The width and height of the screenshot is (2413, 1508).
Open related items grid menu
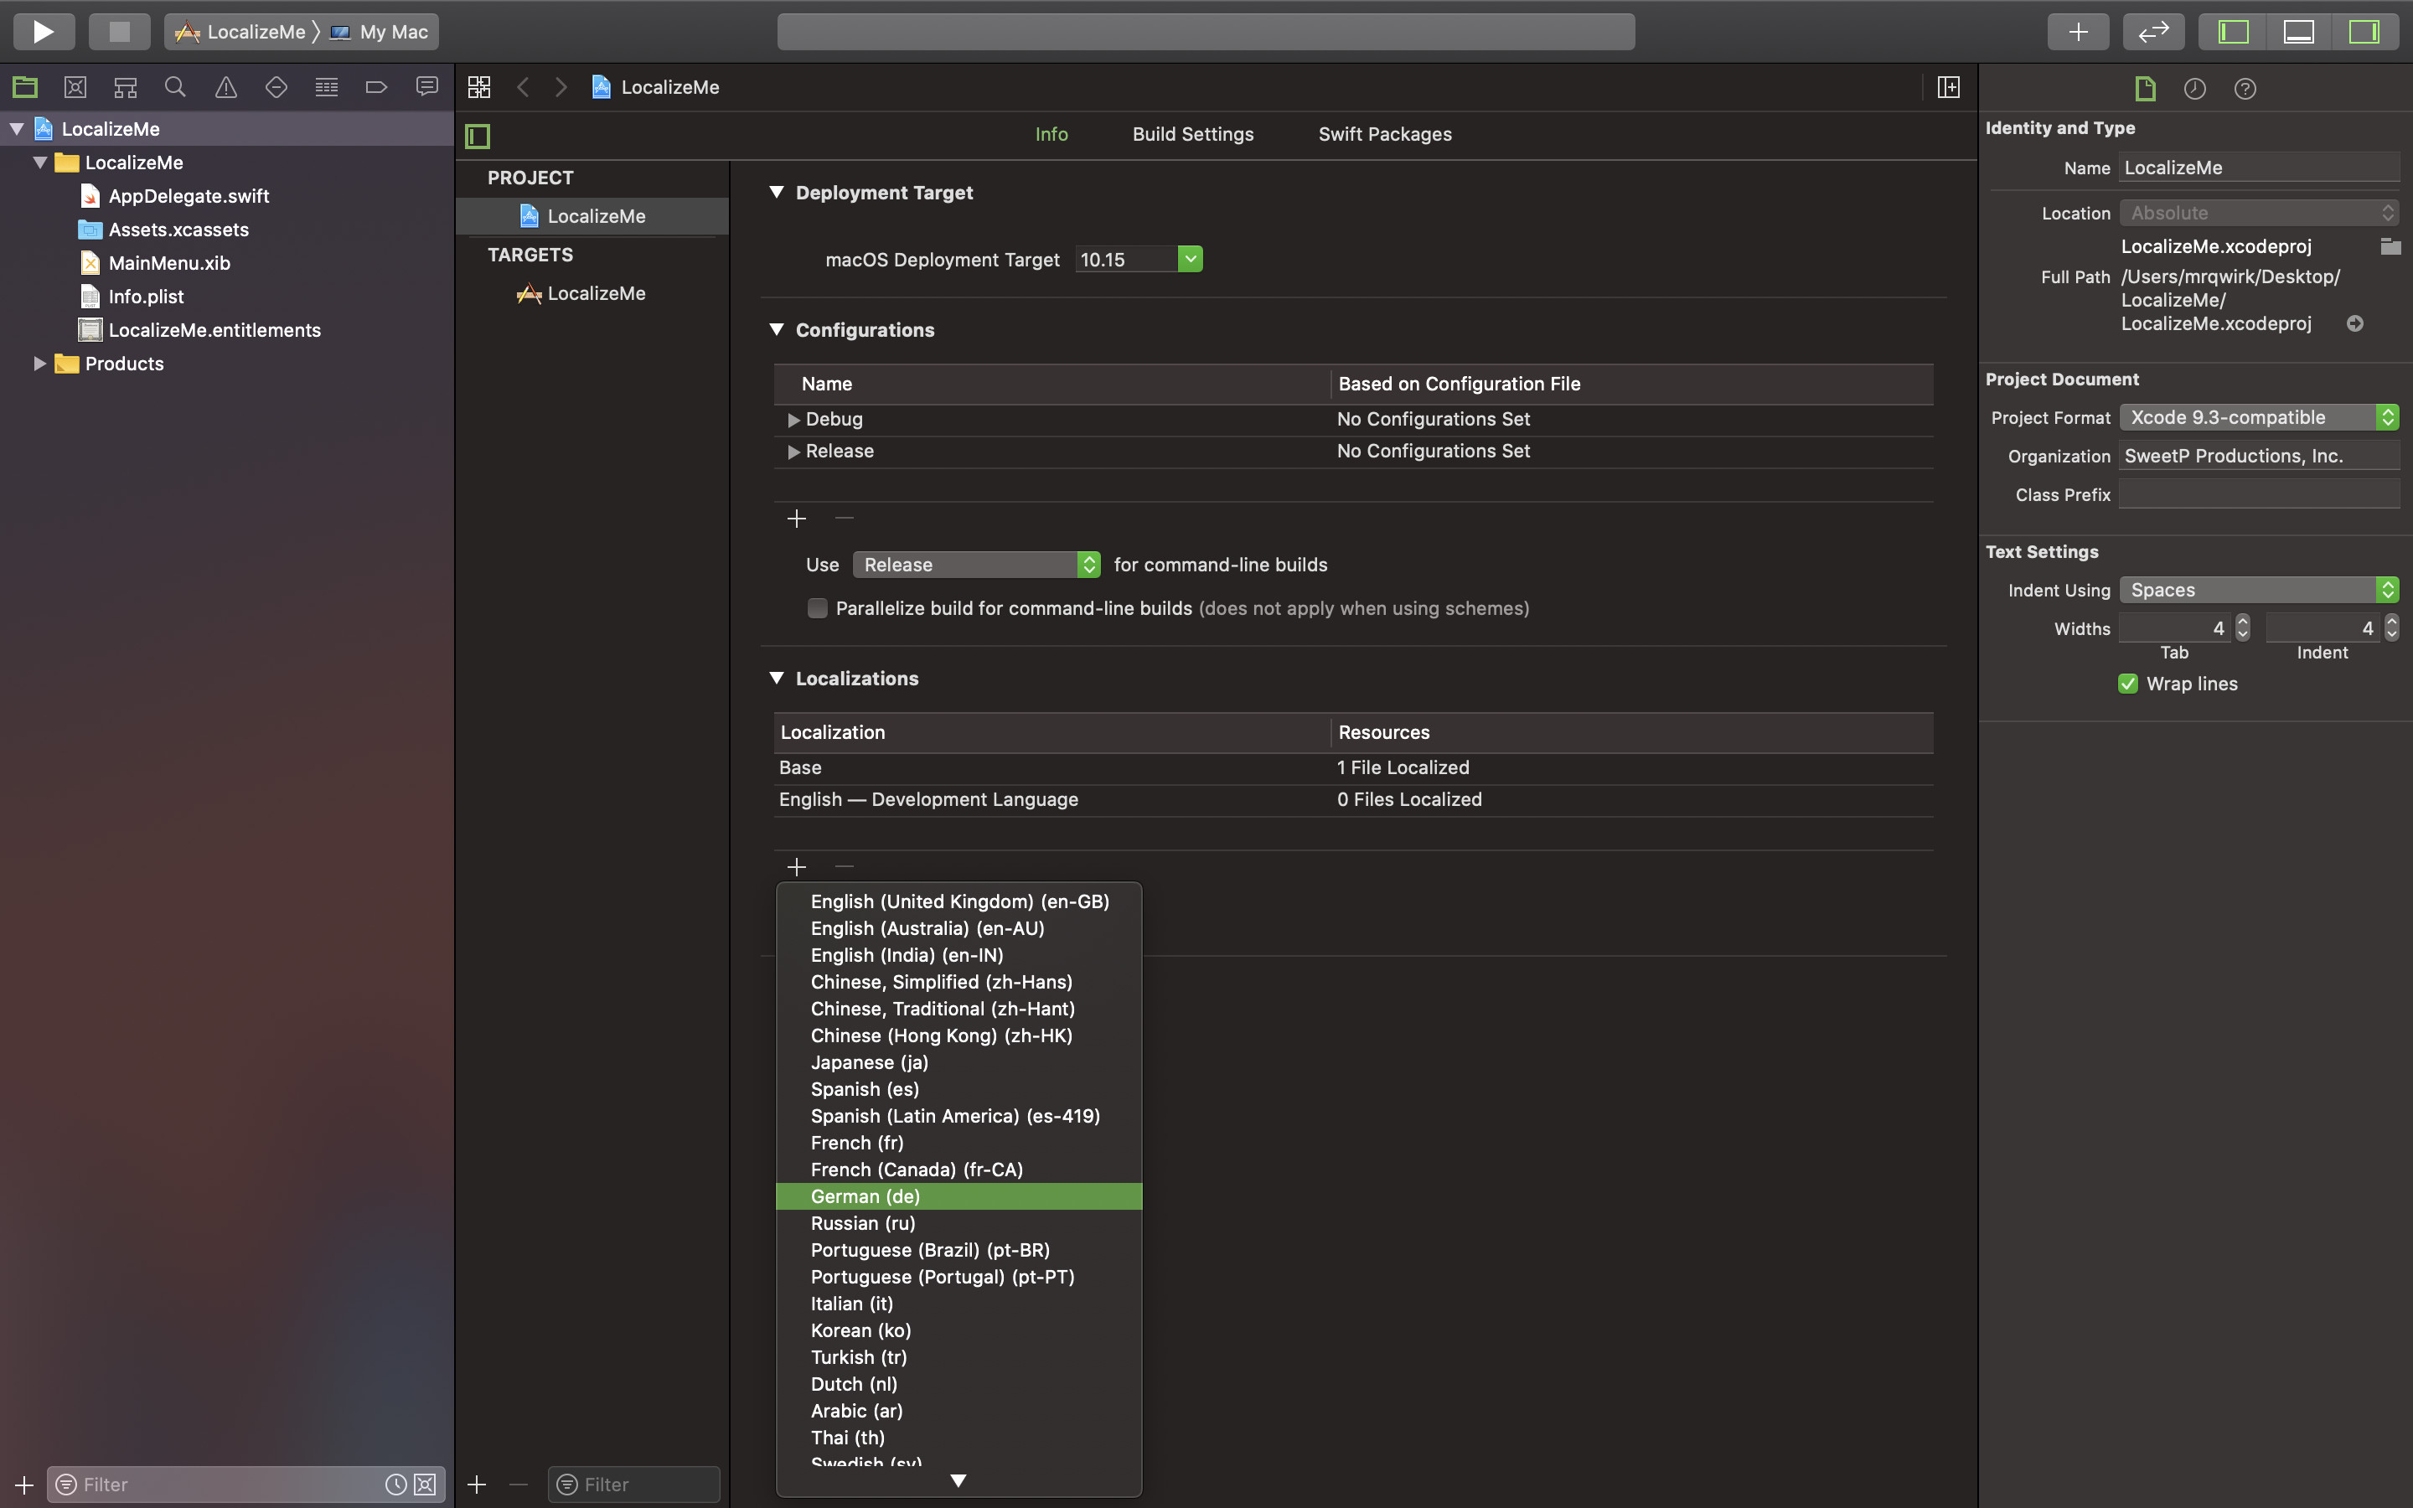coord(478,88)
